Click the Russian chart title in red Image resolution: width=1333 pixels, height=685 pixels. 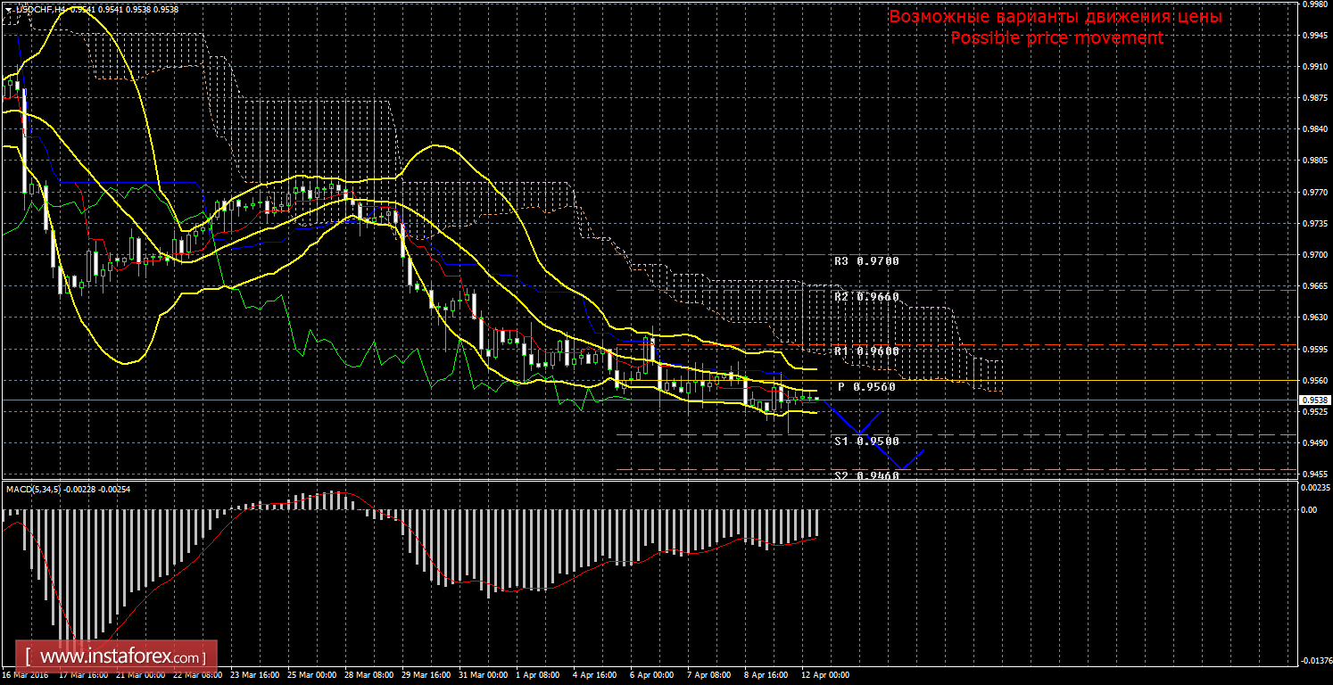pyautogui.click(x=1056, y=17)
